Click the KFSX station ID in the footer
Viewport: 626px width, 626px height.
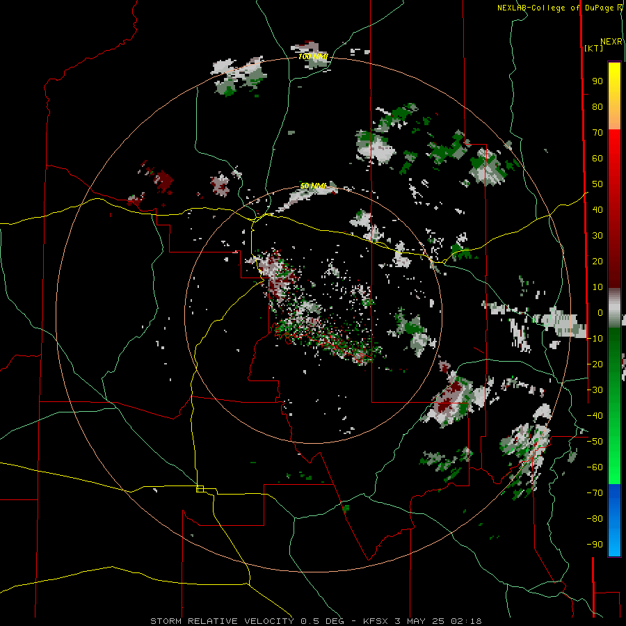click(376, 621)
